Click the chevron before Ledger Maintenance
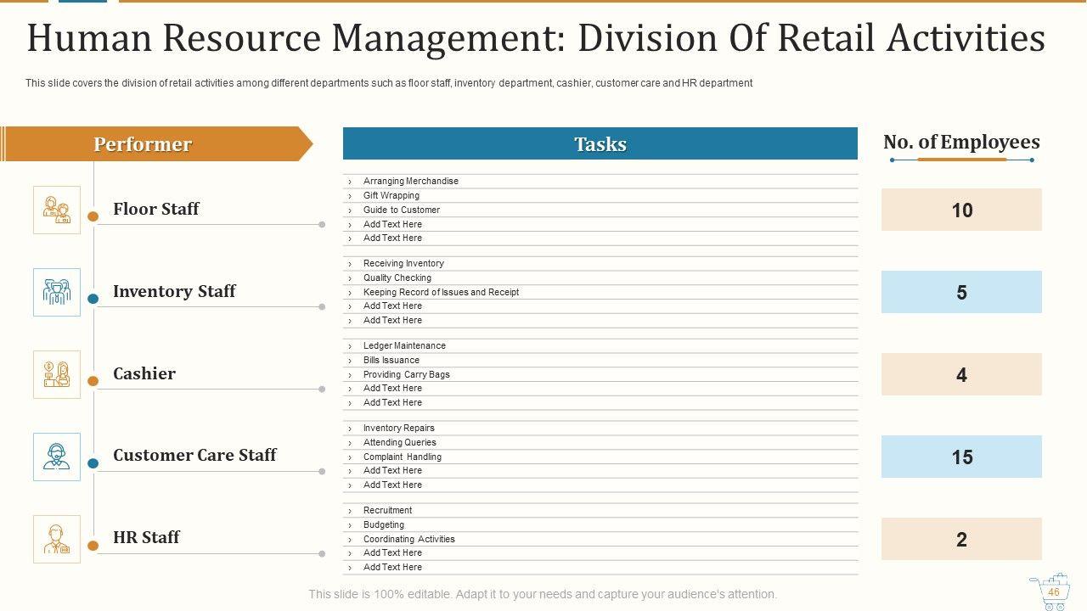The image size is (1087, 611). [x=350, y=346]
